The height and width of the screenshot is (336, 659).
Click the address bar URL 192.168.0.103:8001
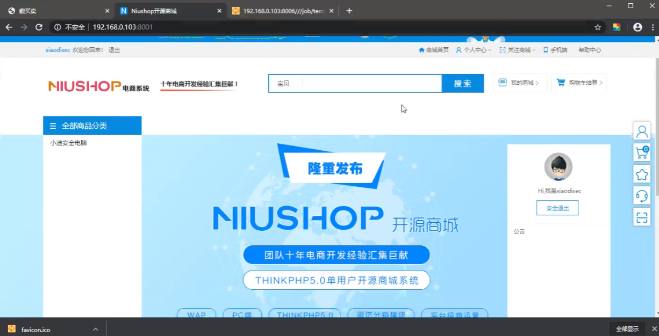pos(123,27)
